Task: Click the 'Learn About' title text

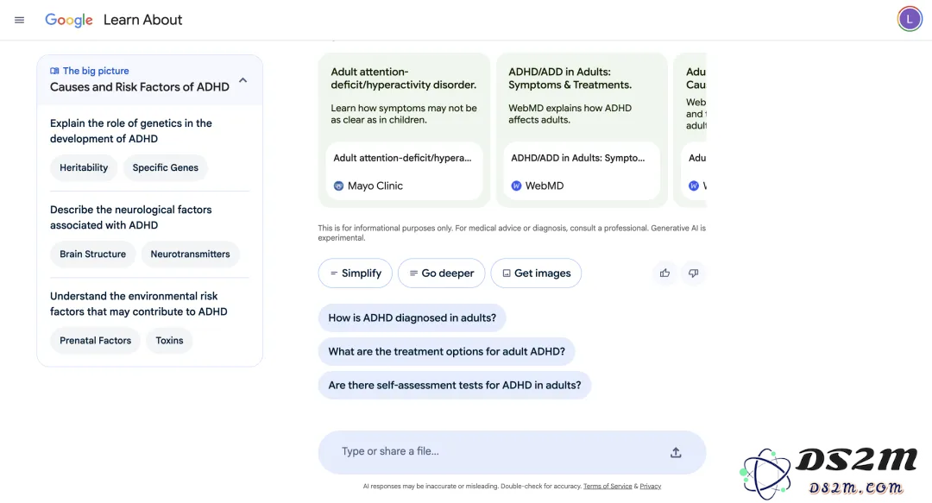Action: (x=142, y=20)
